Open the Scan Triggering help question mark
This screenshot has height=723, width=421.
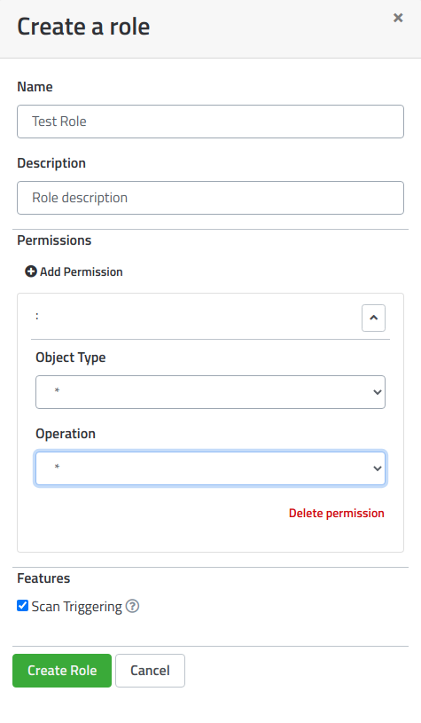(x=132, y=606)
